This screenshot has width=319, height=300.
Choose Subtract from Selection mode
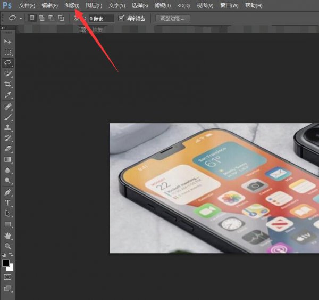pos(51,18)
